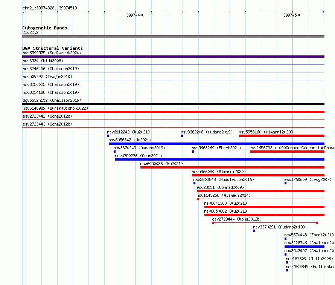Open esv2723444 (Wong2012b) label

[237, 219]
